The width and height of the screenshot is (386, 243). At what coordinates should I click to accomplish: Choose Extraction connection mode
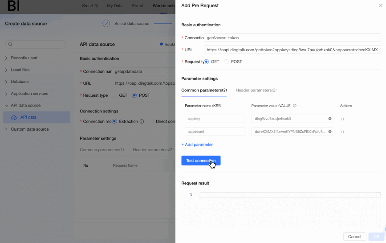coord(114,121)
